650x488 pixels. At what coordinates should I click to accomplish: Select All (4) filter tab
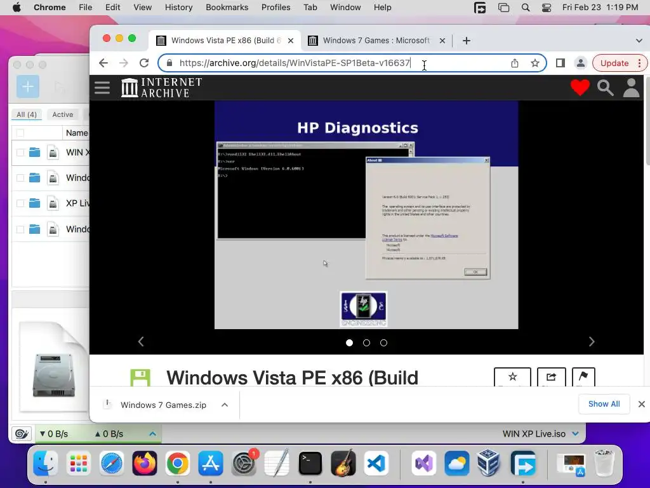click(27, 114)
